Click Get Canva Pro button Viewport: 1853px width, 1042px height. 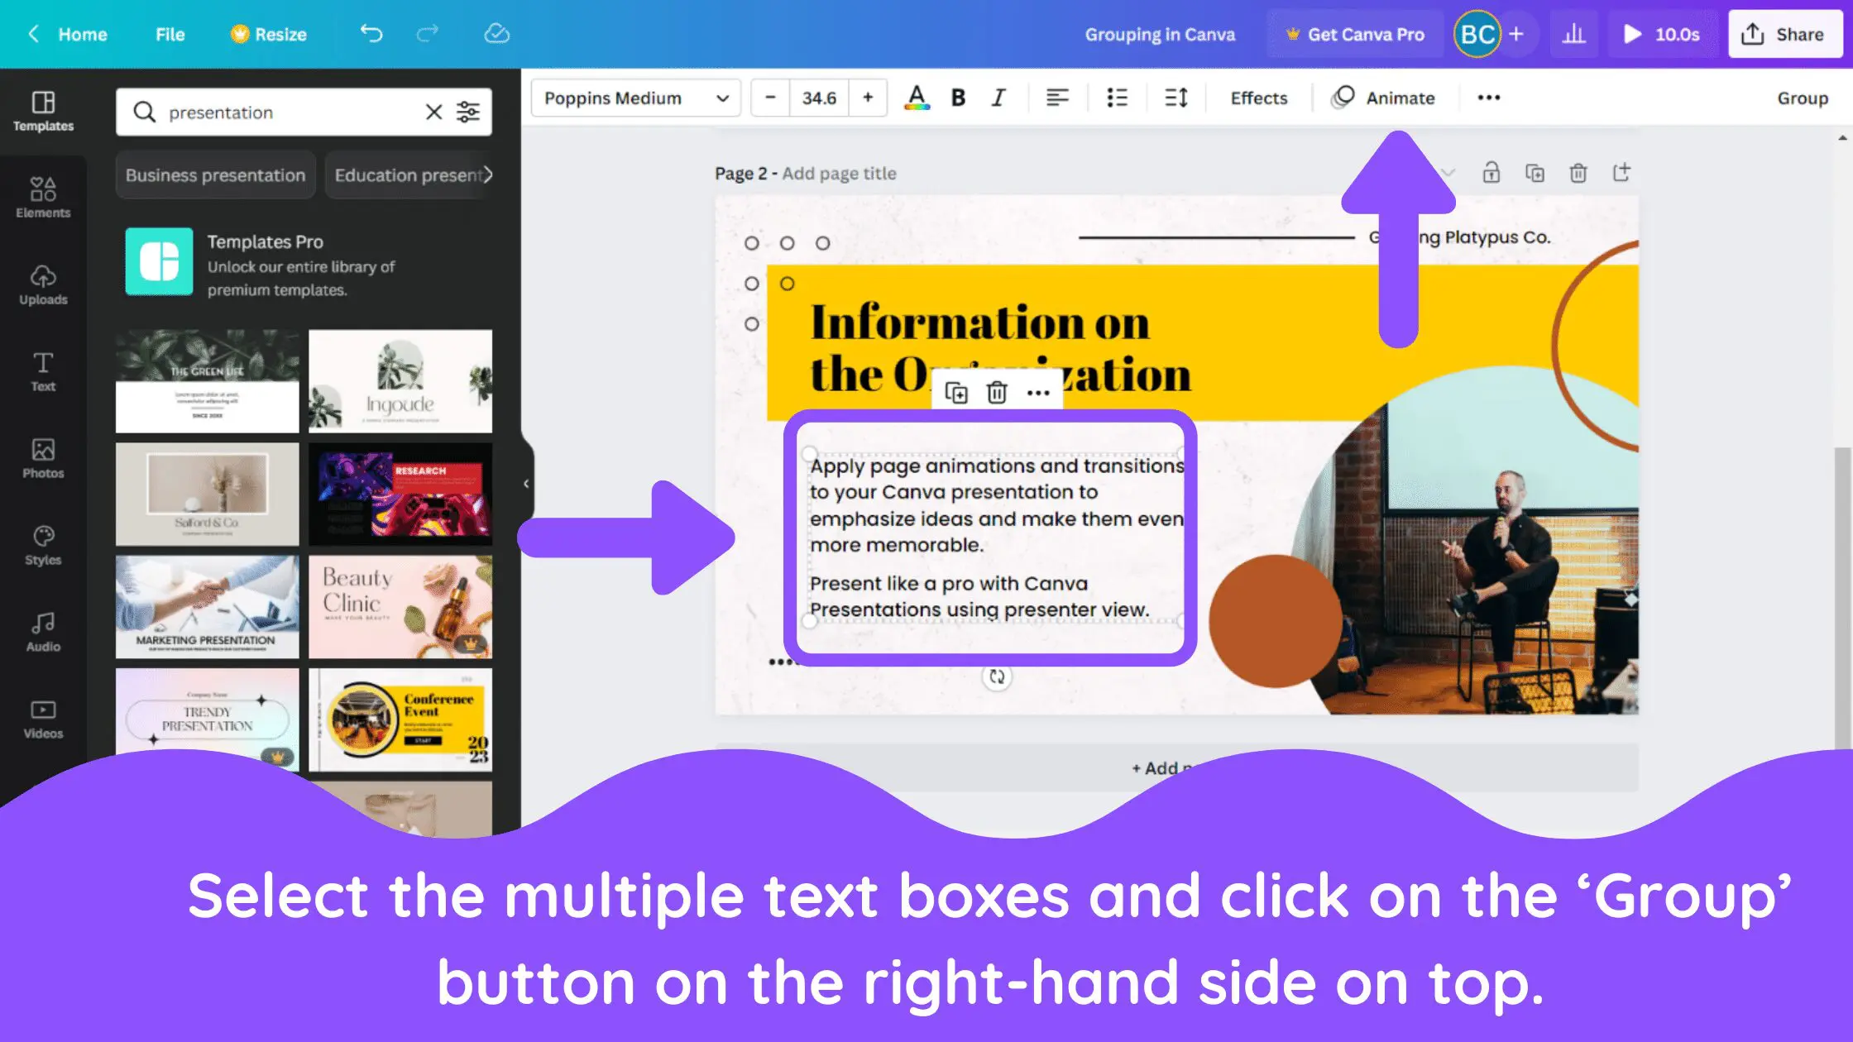pos(1355,34)
